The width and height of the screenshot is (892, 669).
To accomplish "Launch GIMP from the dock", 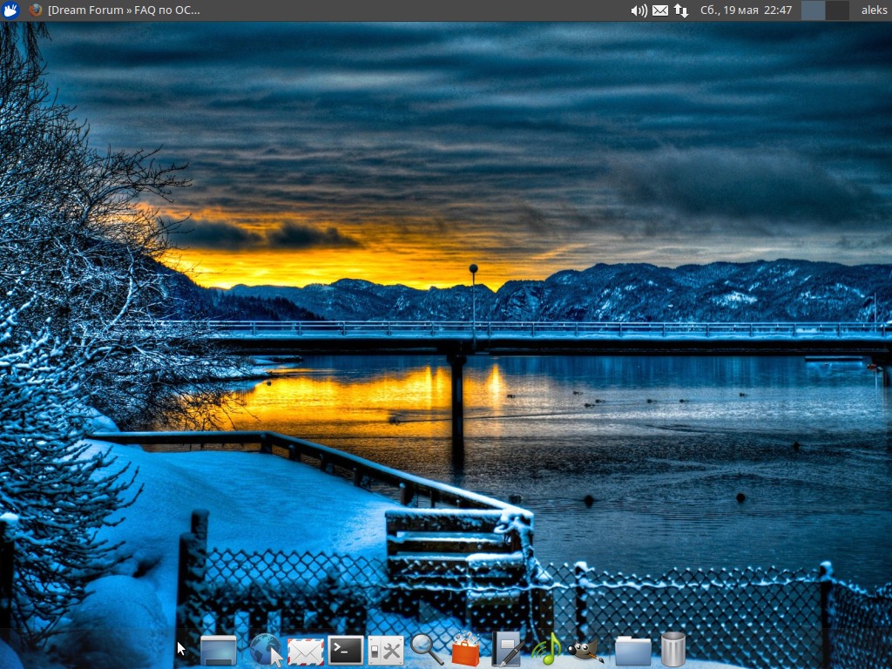I will [x=586, y=650].
